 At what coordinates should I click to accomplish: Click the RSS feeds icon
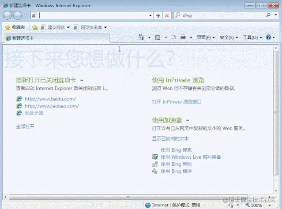(158, 37)
